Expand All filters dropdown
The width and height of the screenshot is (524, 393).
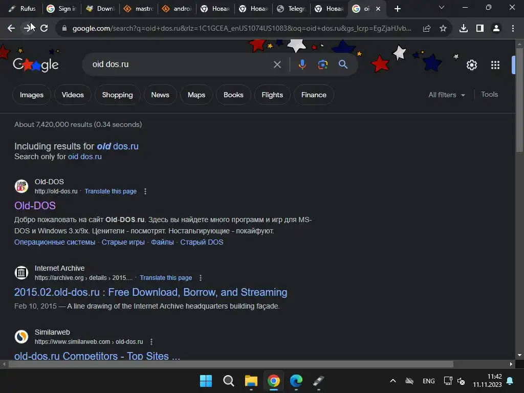(447, 95)
